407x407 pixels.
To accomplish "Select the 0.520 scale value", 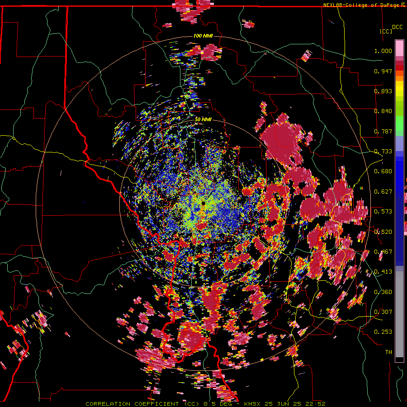I will pyautogui.click(x=383, y=232).
